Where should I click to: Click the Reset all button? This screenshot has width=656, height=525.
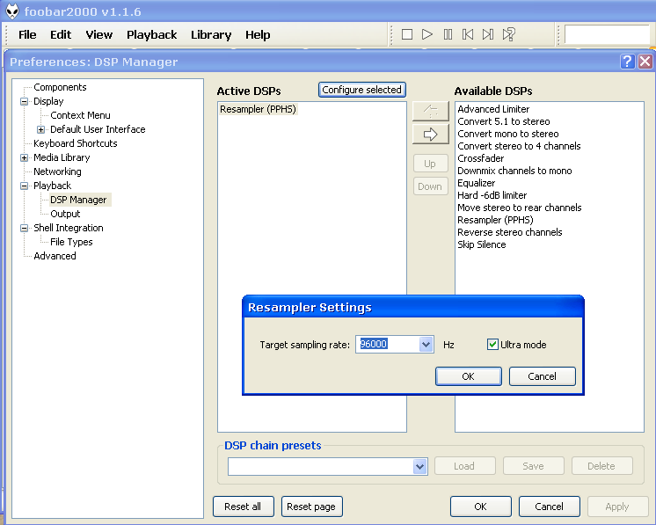[x=243, y=507]
